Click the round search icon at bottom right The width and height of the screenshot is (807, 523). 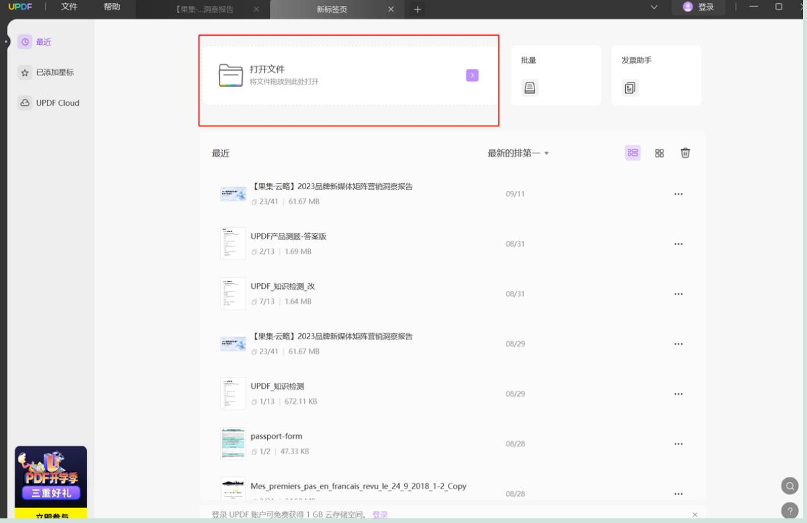click(x=790, y=486)
